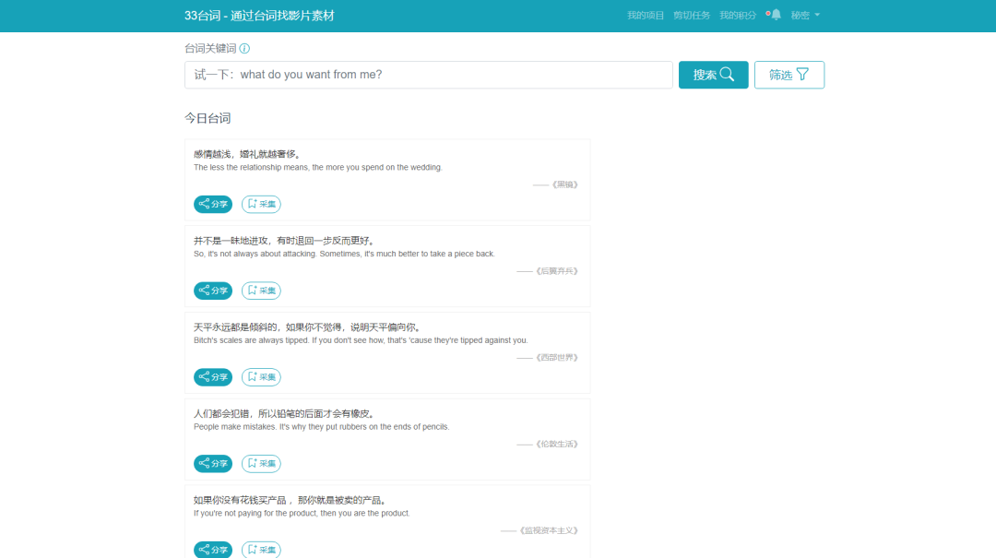Click the filter funnel icon on 筛选
Viewport: 996px width, 558px height.
click(801, 75)
